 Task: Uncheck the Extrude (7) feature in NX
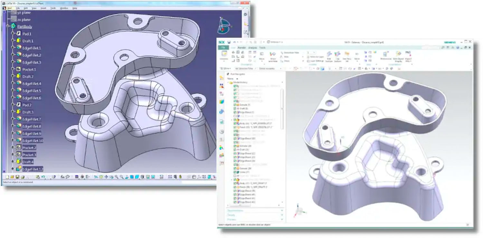[235, 105]
